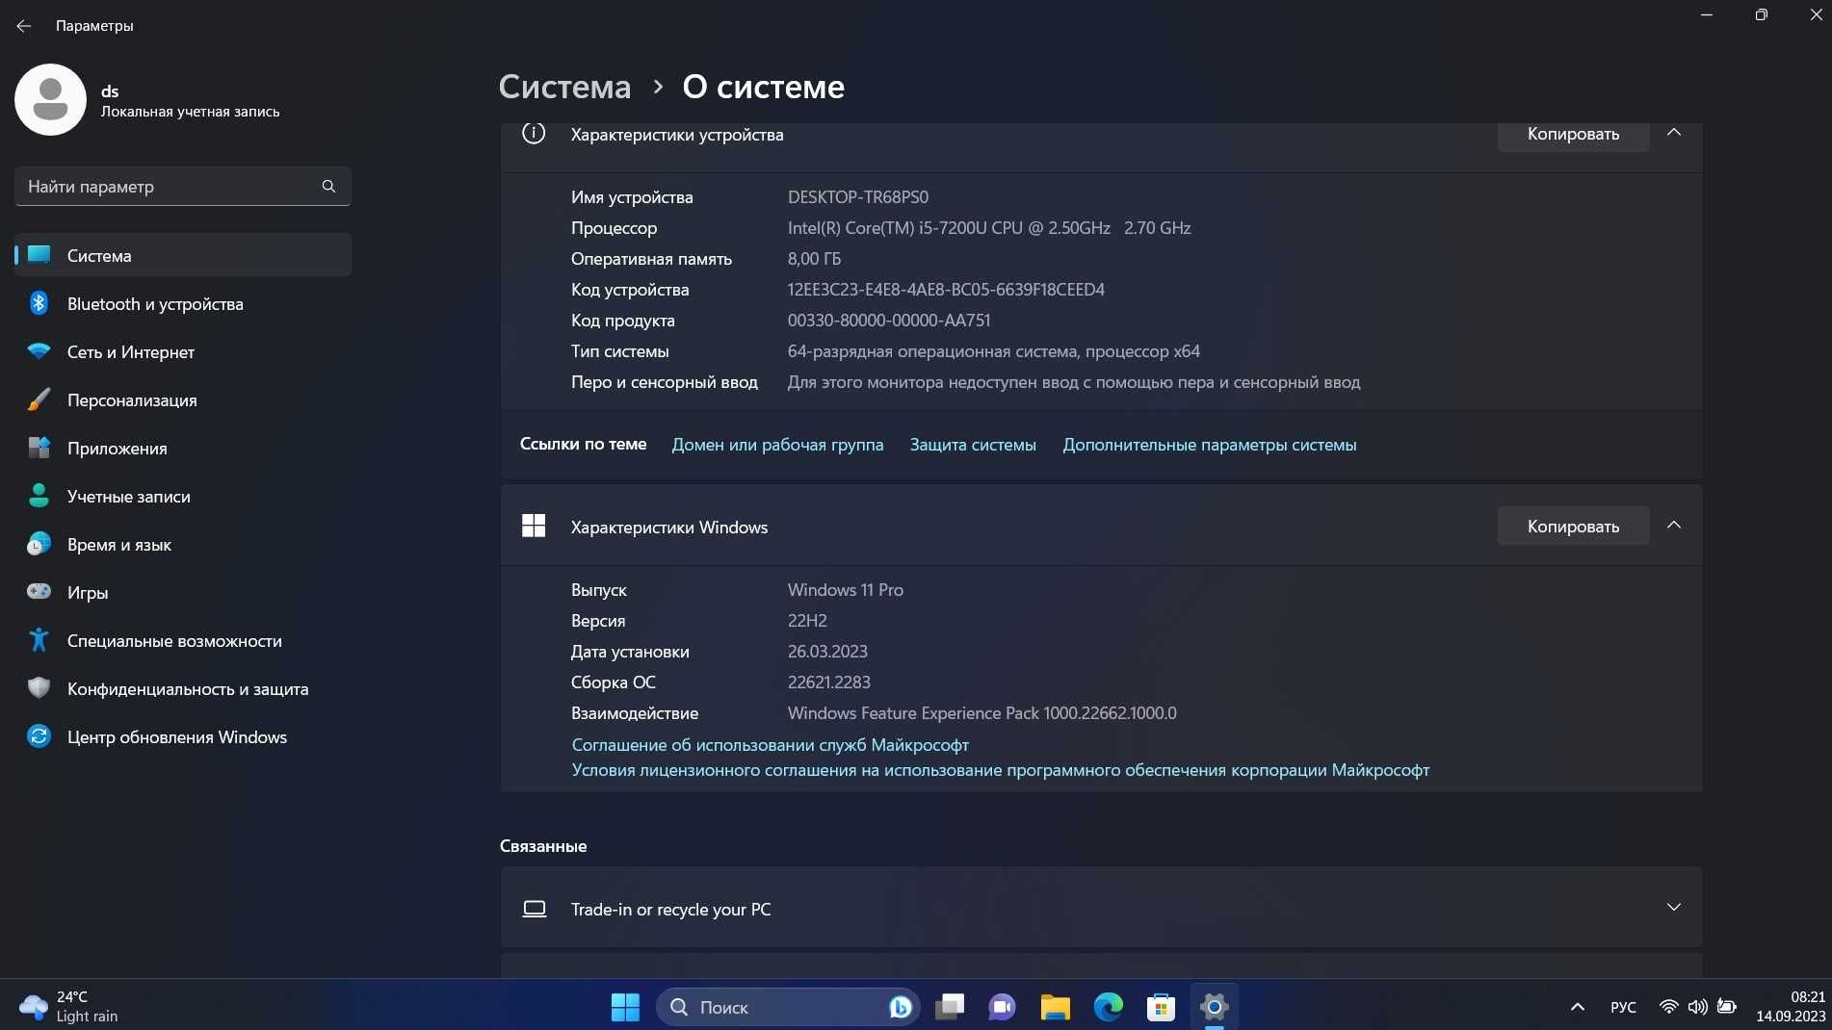This screenshot has height=1030, width=1832.
Task: Collapse the Характеристики устройства section
Action: coord(1674,133)
